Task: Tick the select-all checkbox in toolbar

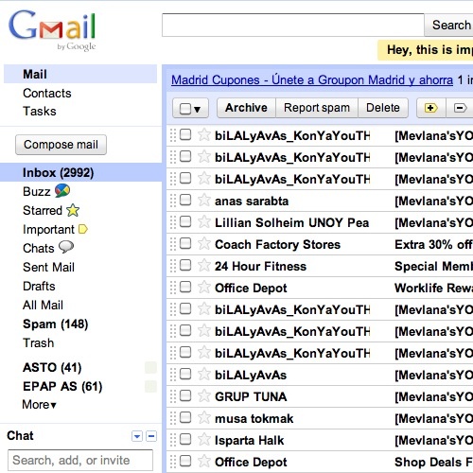Action: 185,109
